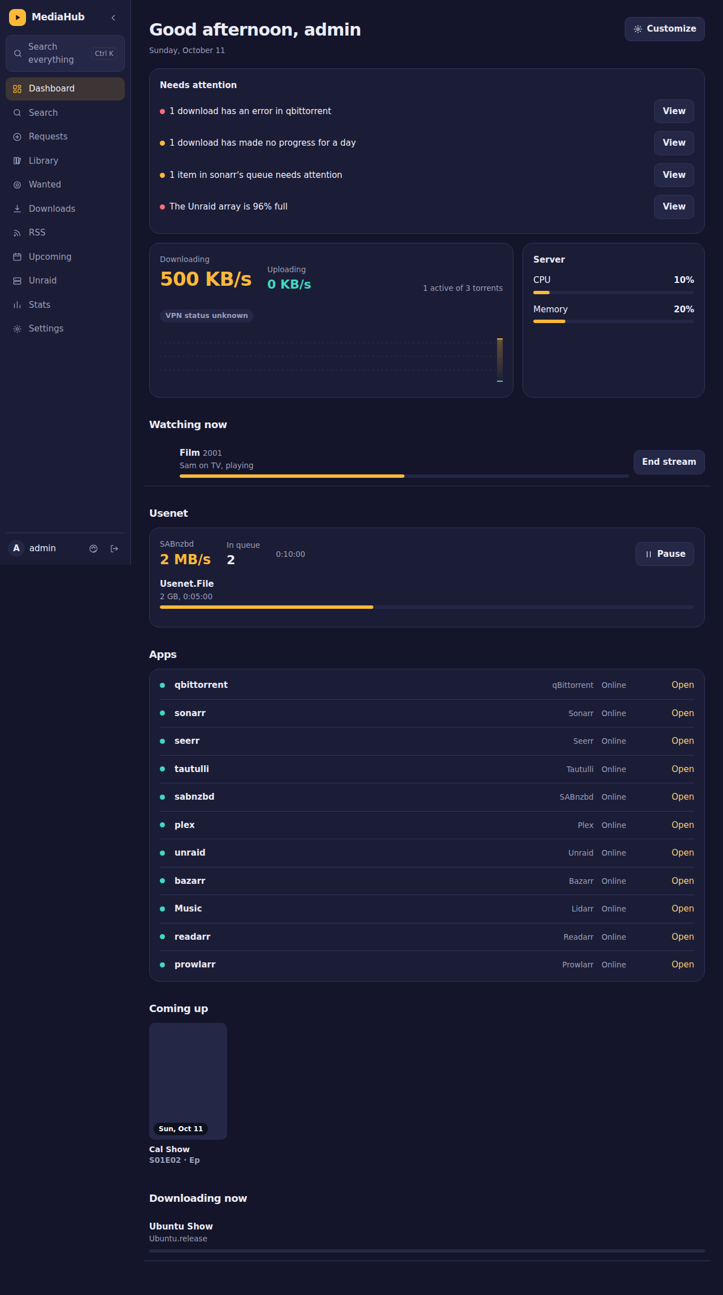View the Unraid array 96% full alert
The height and width of the screenshot is (1295, 723).
tap(674, 207)
